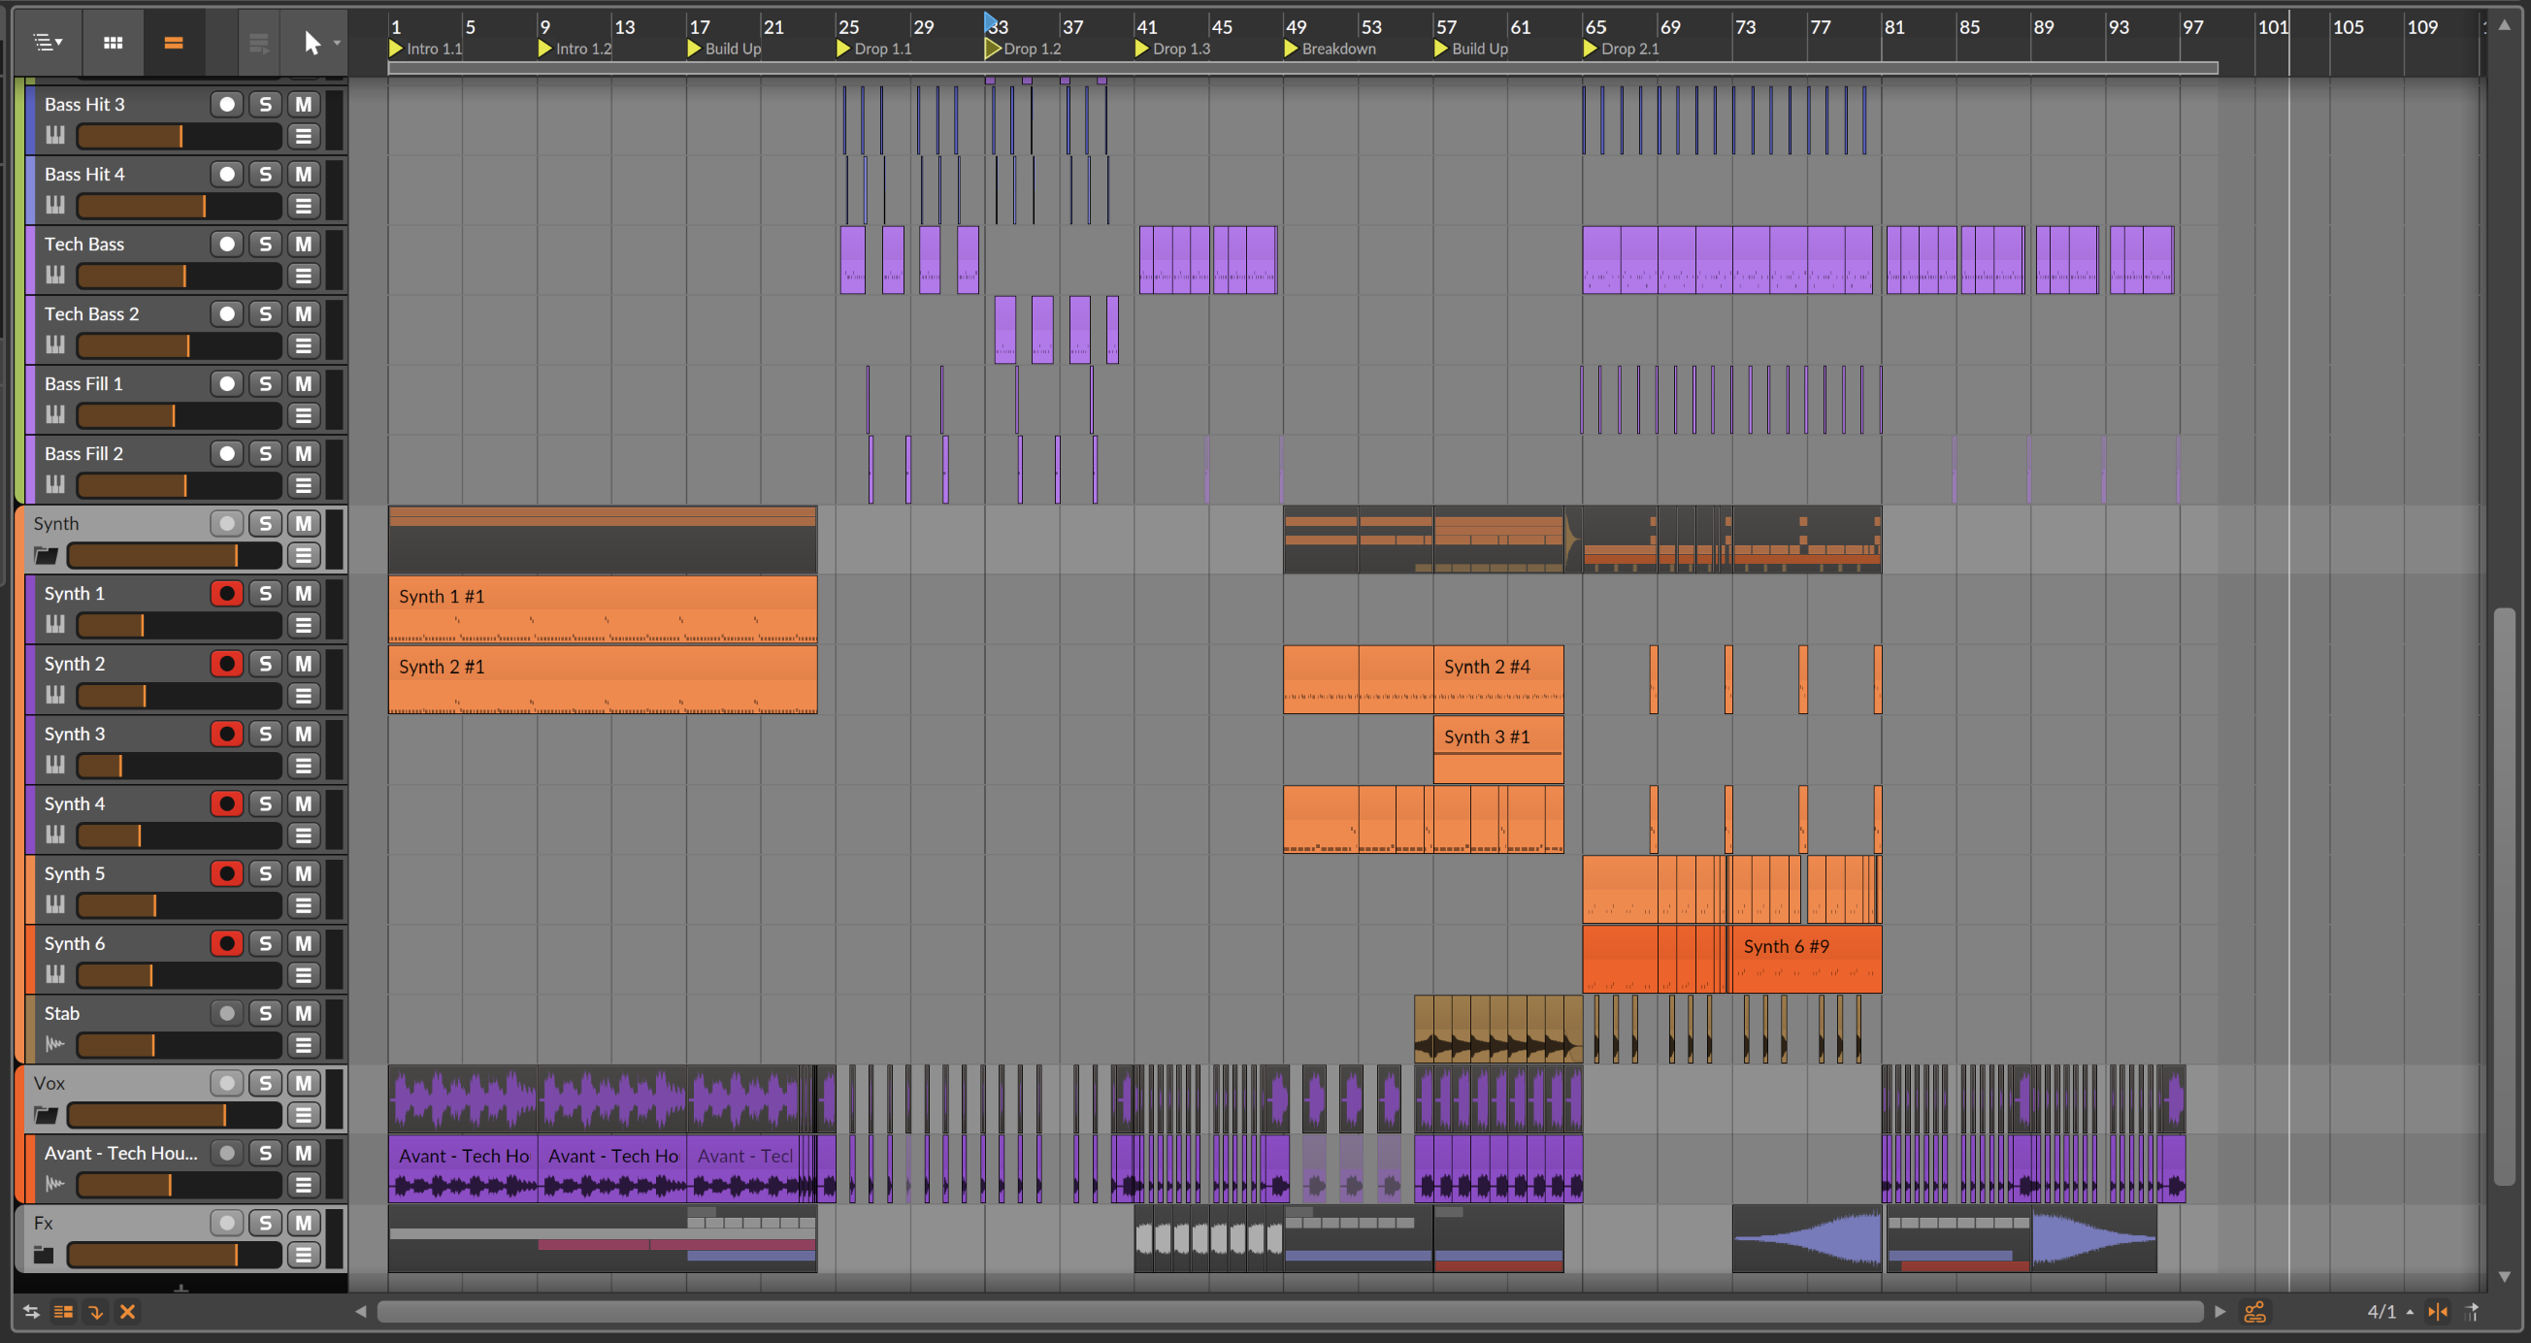This screenshot has height=1343, width=2531.
Task: Click the orange X icon bottom left
Action: (x=128, y=1312)
